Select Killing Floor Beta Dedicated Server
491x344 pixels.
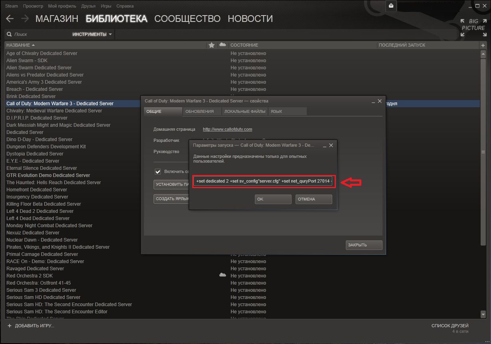(x=43, y=204)
